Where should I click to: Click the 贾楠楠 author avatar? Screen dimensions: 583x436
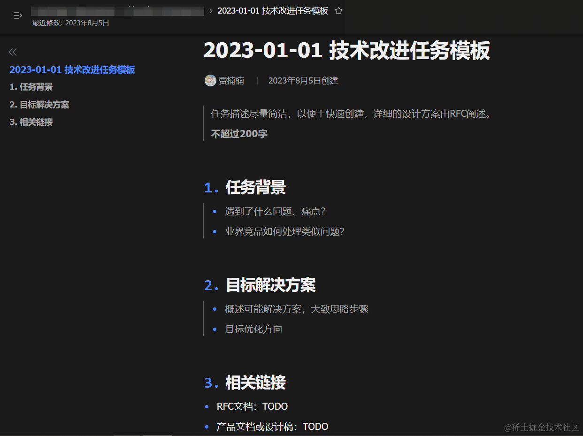point(210,81)
